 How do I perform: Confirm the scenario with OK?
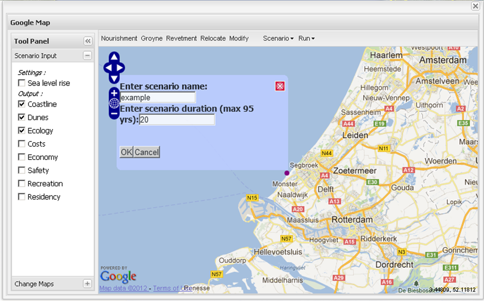126,152
